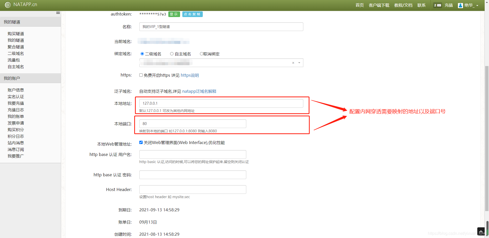
Task: Click back-to-top arrow icon
Action: click(481, 232)
